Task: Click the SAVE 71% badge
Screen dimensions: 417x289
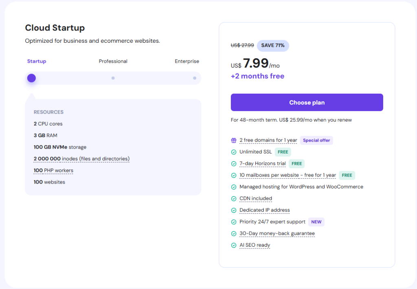Action: pos(273,46)
